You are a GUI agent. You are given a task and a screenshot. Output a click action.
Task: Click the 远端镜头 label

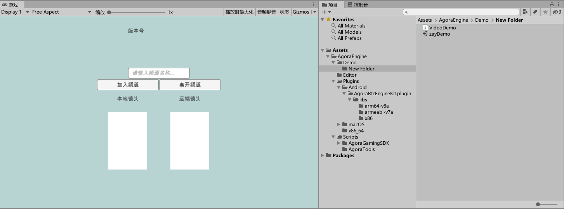tap(190, 99)
